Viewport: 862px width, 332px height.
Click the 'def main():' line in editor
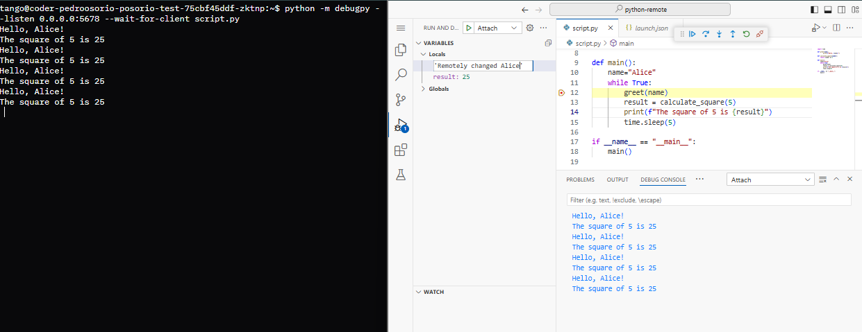(x=613, y=62)
